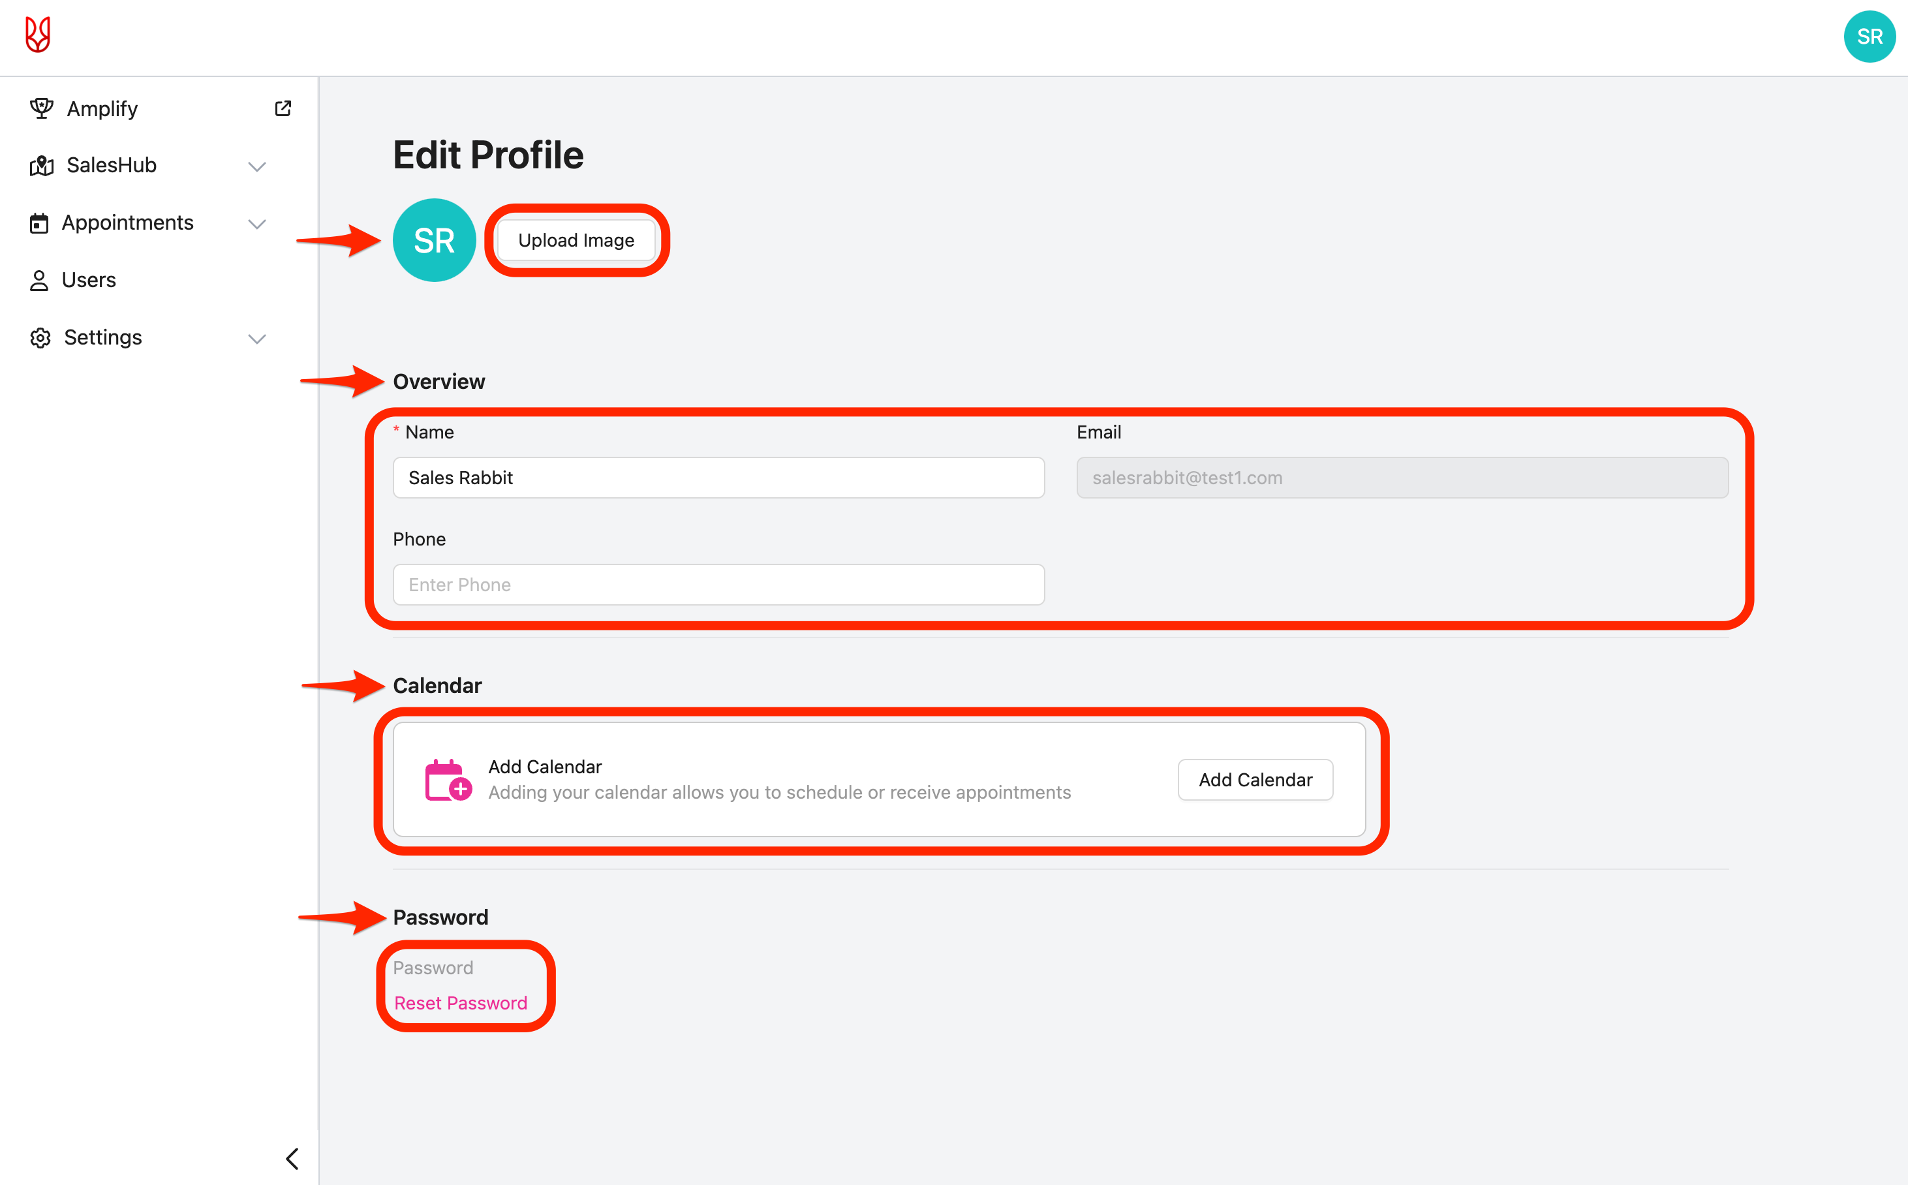Click the Amplify trophy icon
Screen dimensions: 1908x1185
click(x=40, y=108)
